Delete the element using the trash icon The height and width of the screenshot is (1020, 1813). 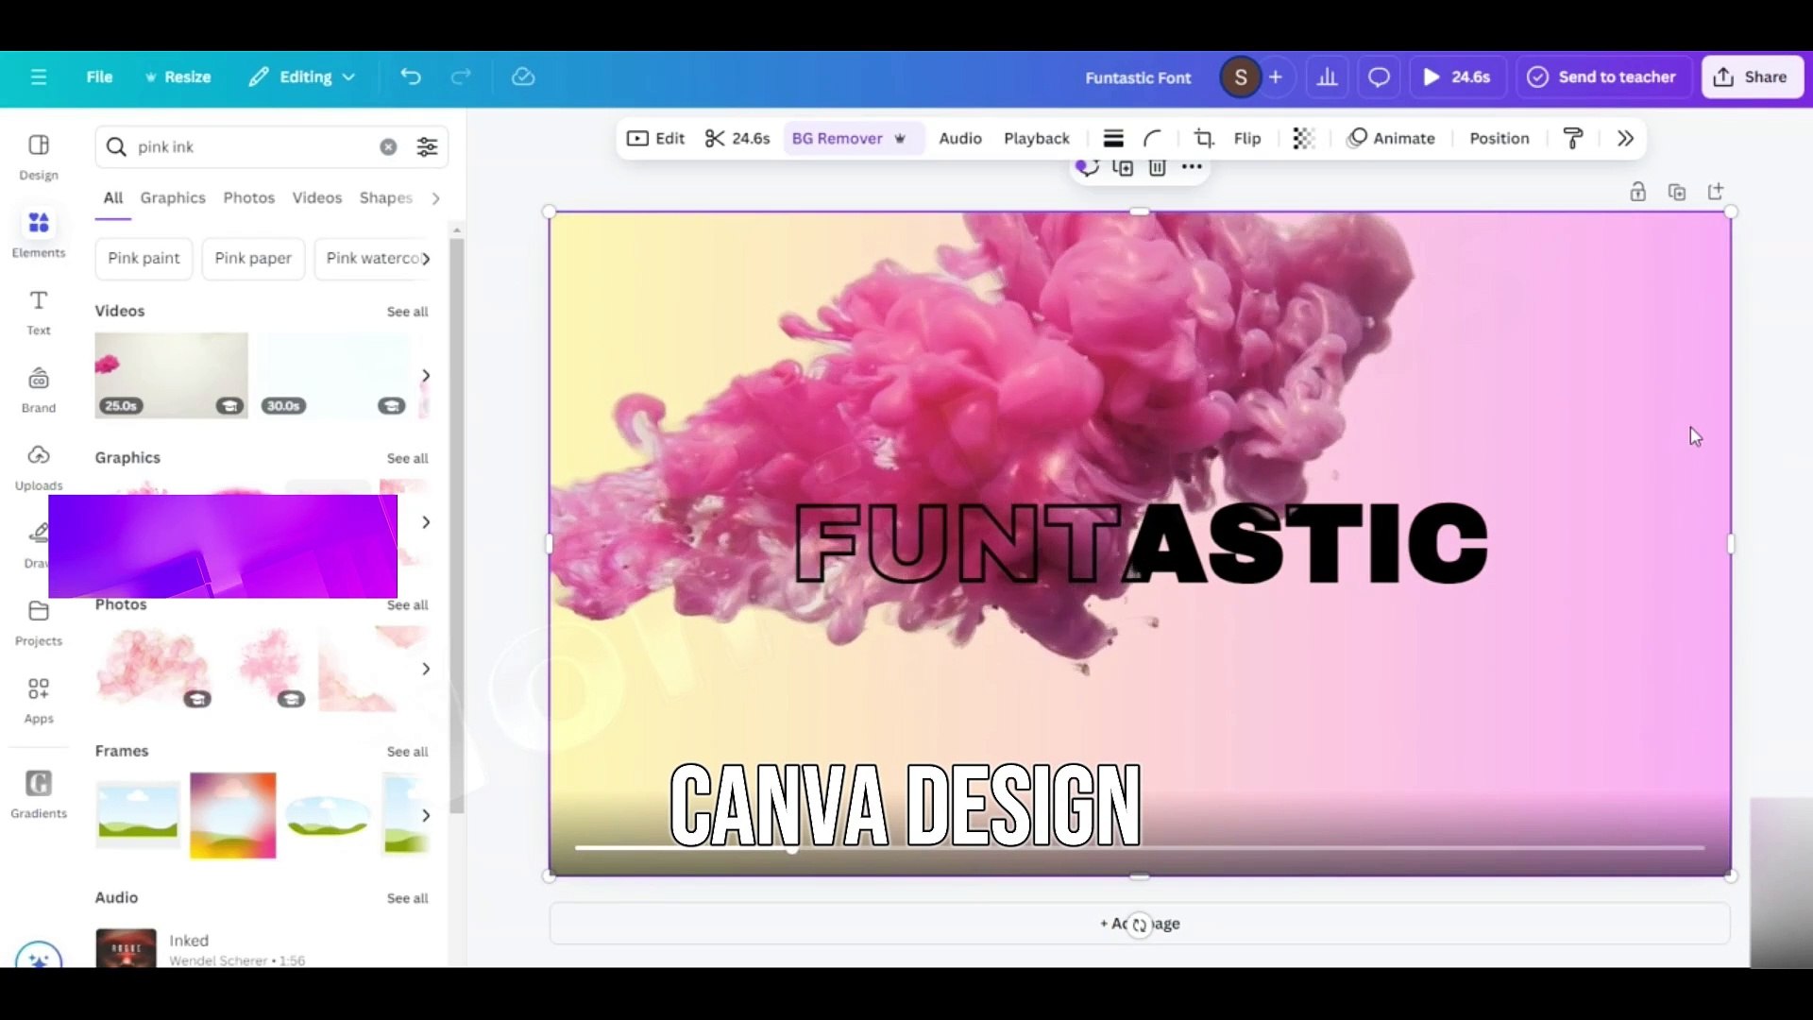click(x=1157, y=167)
